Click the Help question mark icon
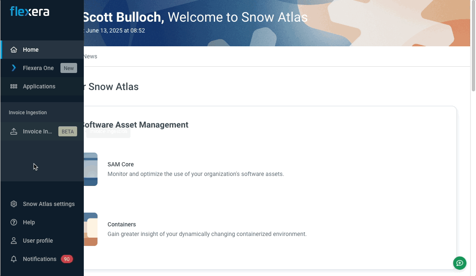This screenshot has height=276, width=476. tap(14, 222)
